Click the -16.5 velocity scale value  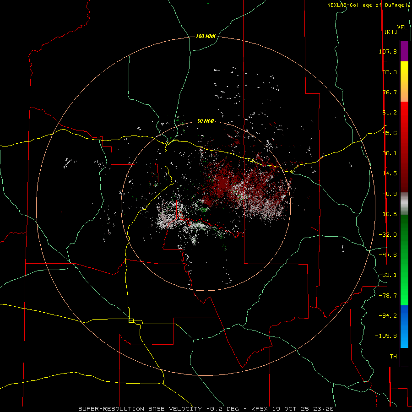click(x=388, y=214)
